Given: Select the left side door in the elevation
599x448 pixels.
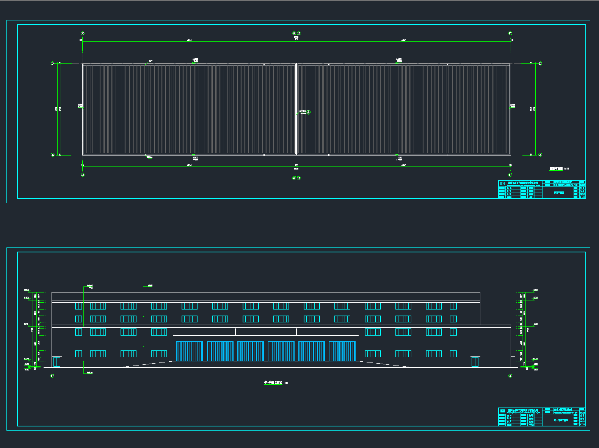Looking at the screenshot, I should (x=57, y=362).
